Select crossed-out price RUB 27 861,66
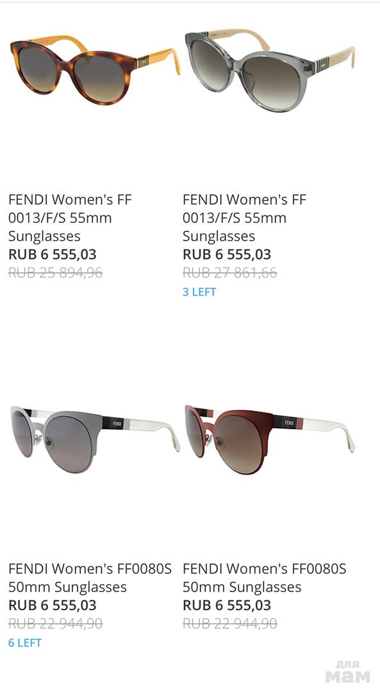Screen dimensions: 380x692 [230, 273]
